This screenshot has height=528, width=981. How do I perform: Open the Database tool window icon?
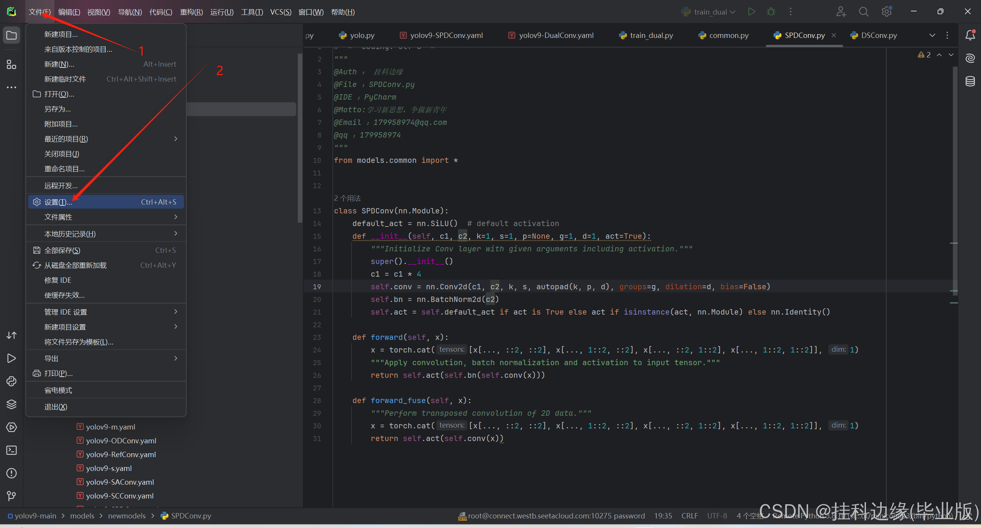coord(970,81)
